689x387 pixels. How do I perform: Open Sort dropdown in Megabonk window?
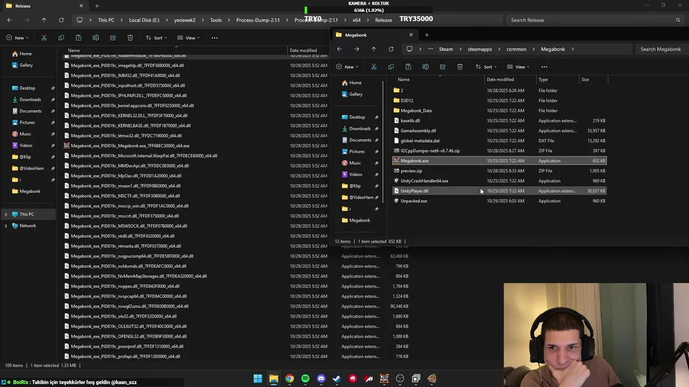tap(486, 67)
